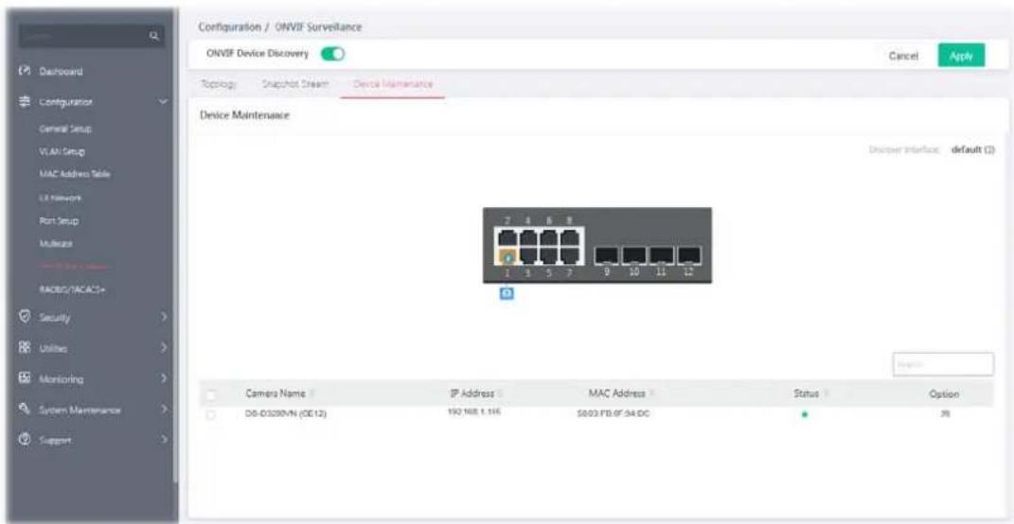Expand the System Maintenance menu chevron

(x=165, y=410)
